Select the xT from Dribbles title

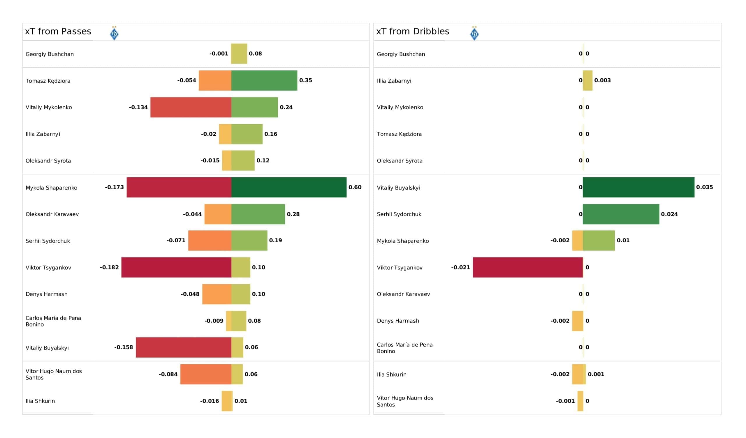413,31
